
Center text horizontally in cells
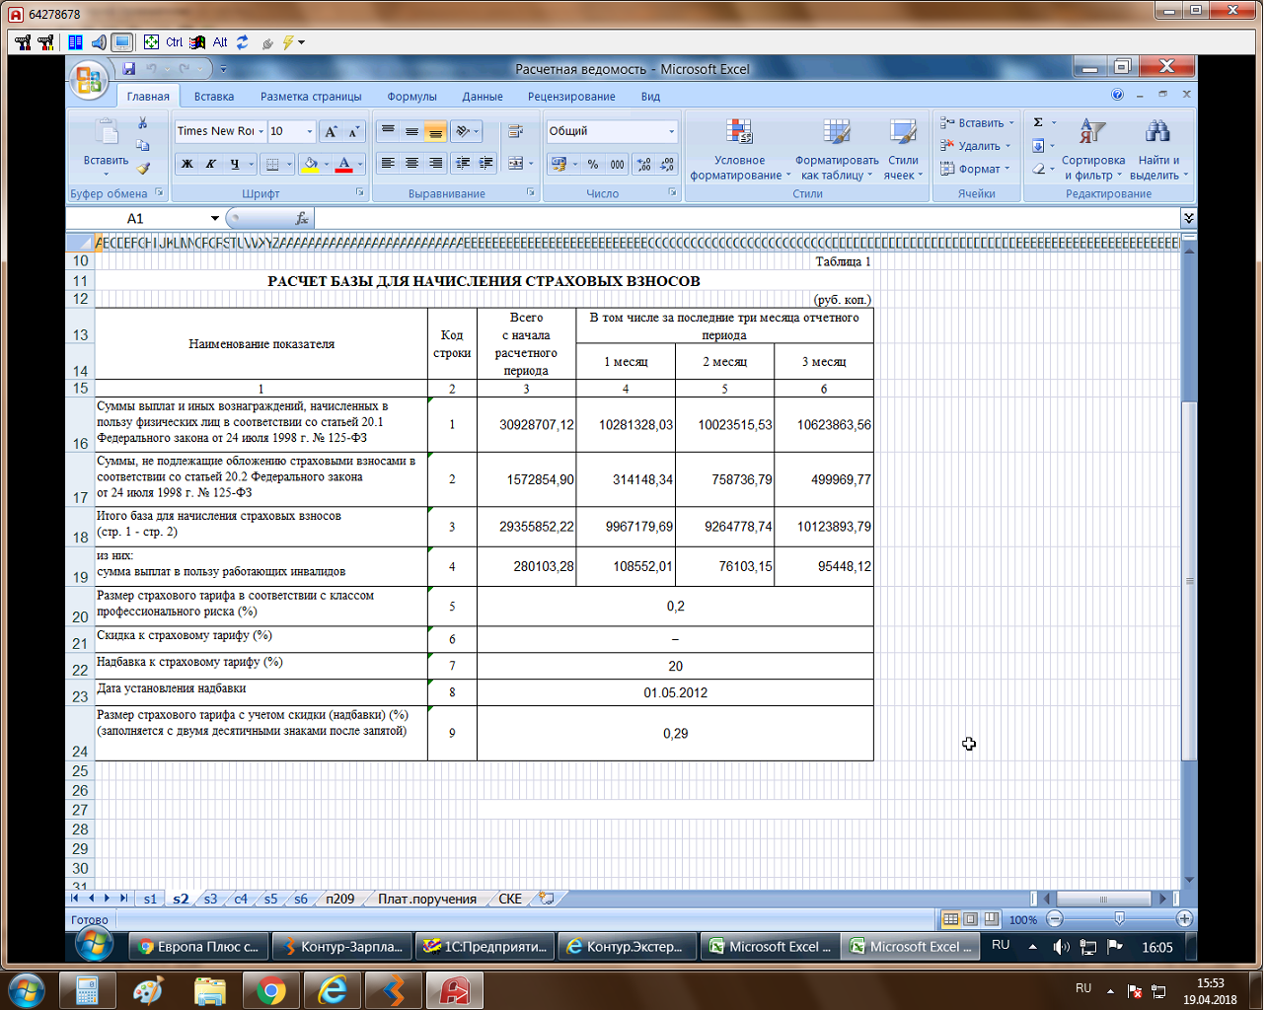411,164
